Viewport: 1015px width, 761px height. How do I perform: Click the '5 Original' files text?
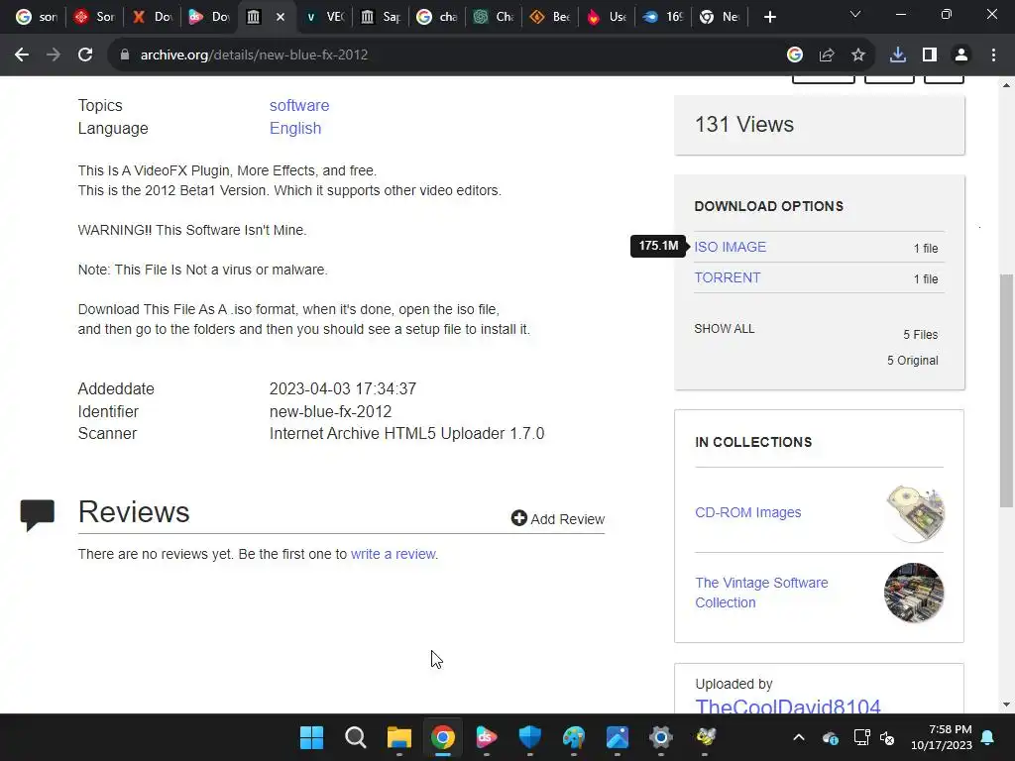pyautogui.click(x=912, y=361)
